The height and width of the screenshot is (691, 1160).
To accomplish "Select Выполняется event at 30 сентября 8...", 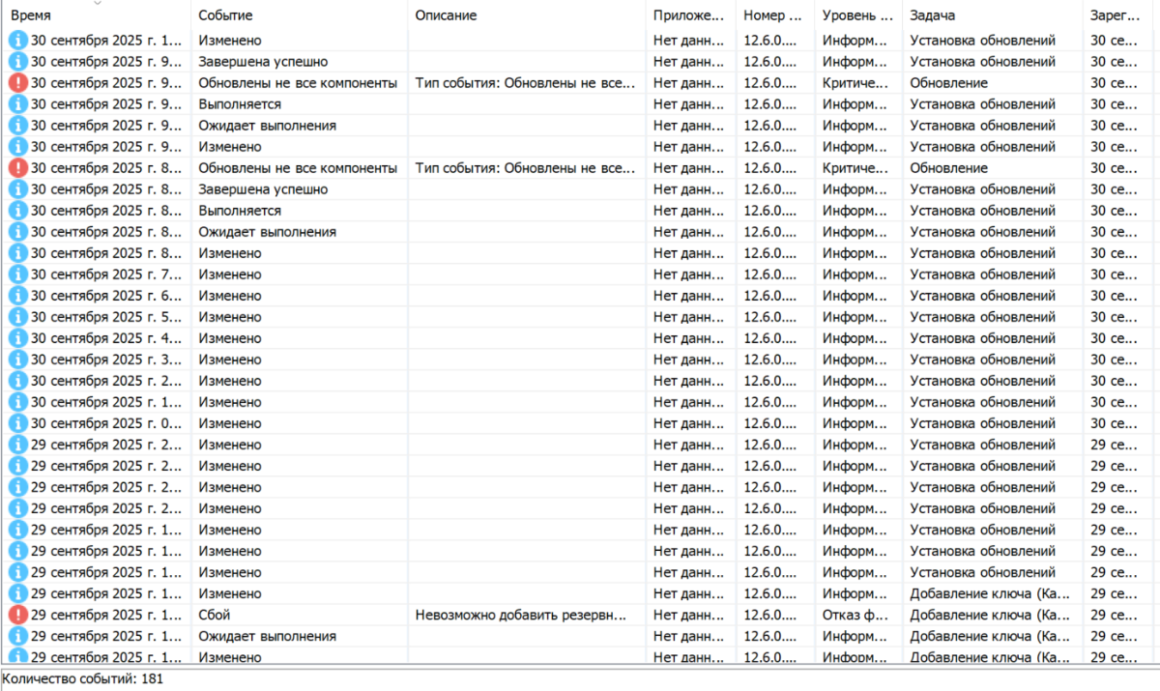I will pos(240,211).
